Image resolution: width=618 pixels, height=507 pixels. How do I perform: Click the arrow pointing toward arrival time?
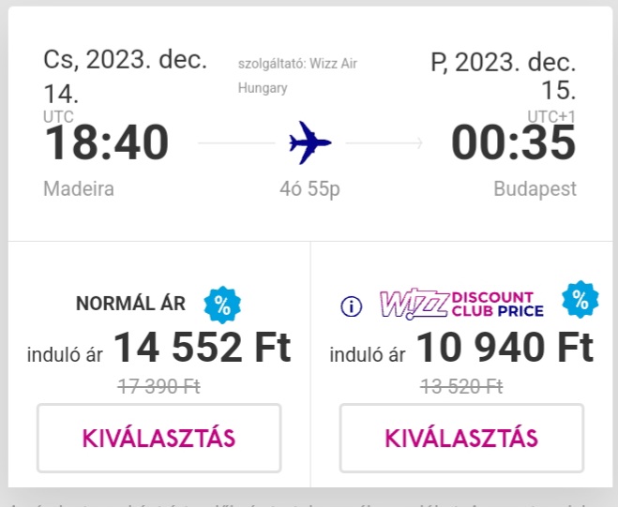click(x=384, y=143)
